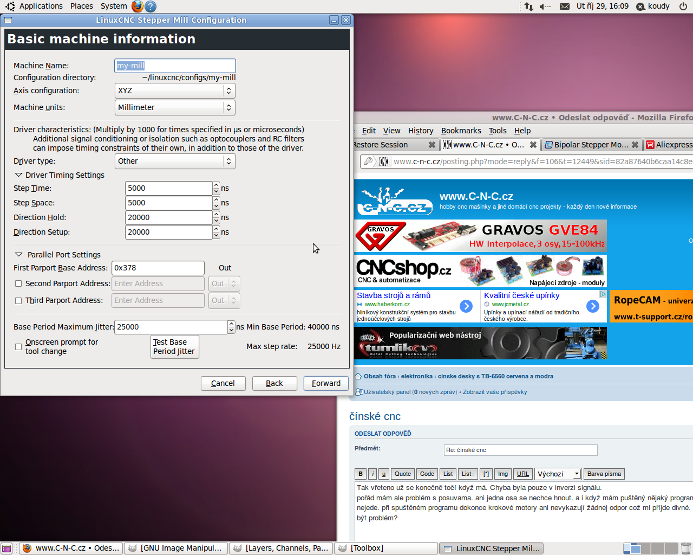
Task: Open the Bookmarks menu in Firefox
Action: [x=461, y=131]
